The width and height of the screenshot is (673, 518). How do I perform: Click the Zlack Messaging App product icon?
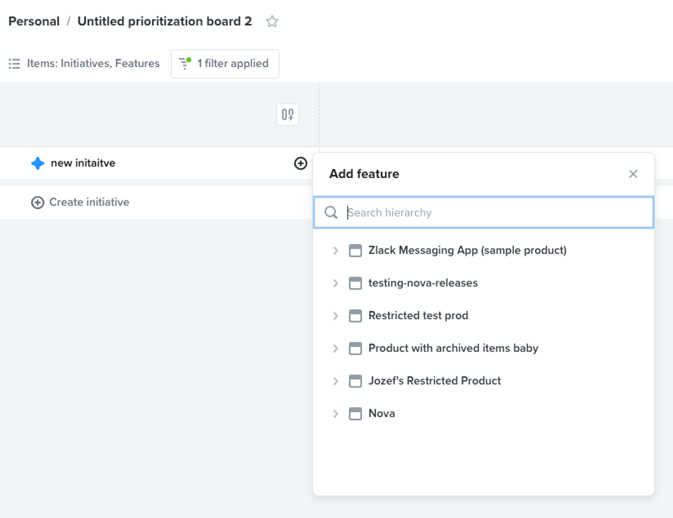[x=355, y=250]
